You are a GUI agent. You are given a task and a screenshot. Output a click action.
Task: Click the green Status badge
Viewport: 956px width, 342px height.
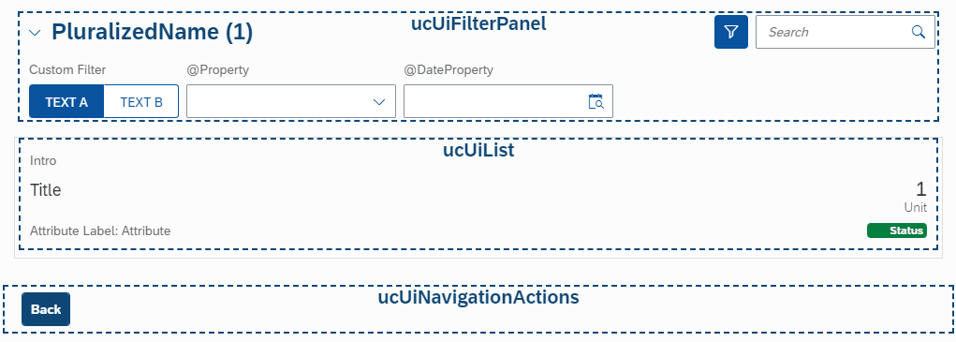897,230
